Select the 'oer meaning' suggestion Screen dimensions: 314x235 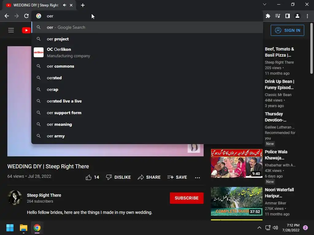pyautogui.click(x=147, y=124)
